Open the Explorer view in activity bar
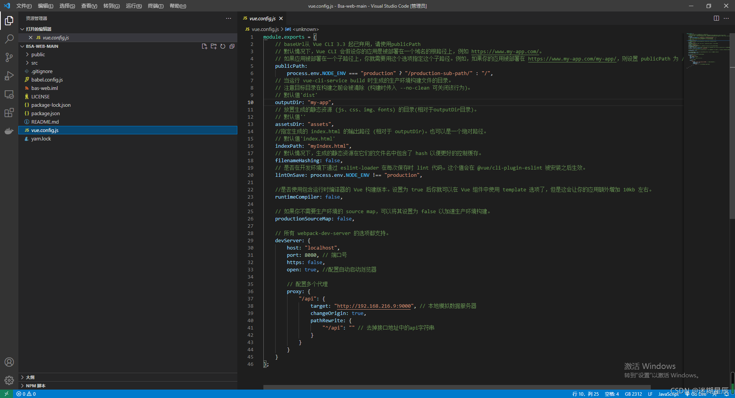The height and width of the screenshot is (398, 735). click(x=9, y=20)
